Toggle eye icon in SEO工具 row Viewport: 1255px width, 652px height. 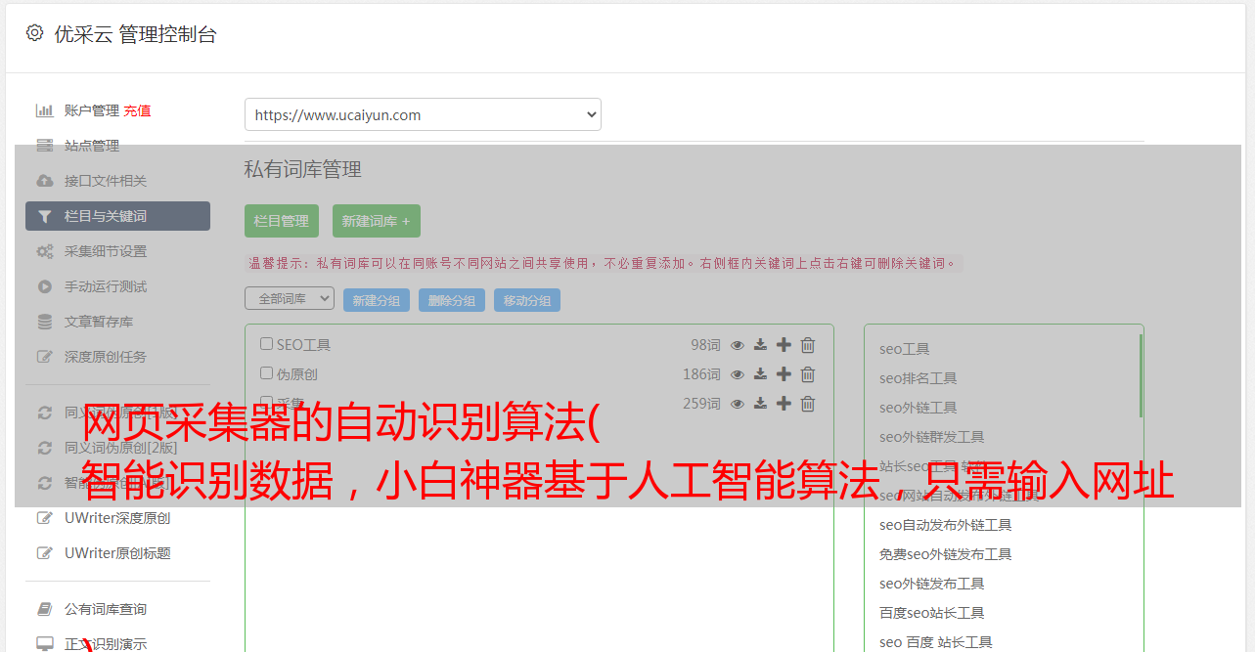[738, 345]
